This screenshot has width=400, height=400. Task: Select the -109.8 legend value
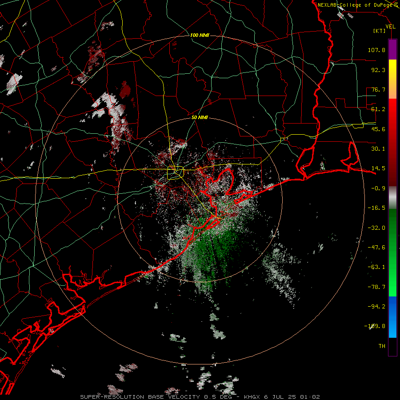(375, 326)
